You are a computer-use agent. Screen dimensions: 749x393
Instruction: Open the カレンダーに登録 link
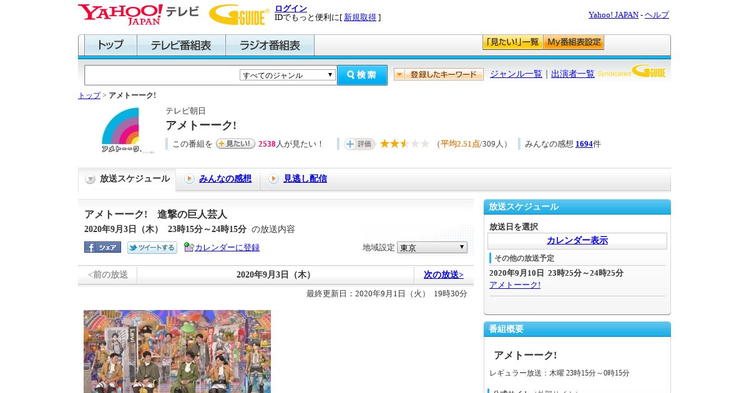(227, 248)
